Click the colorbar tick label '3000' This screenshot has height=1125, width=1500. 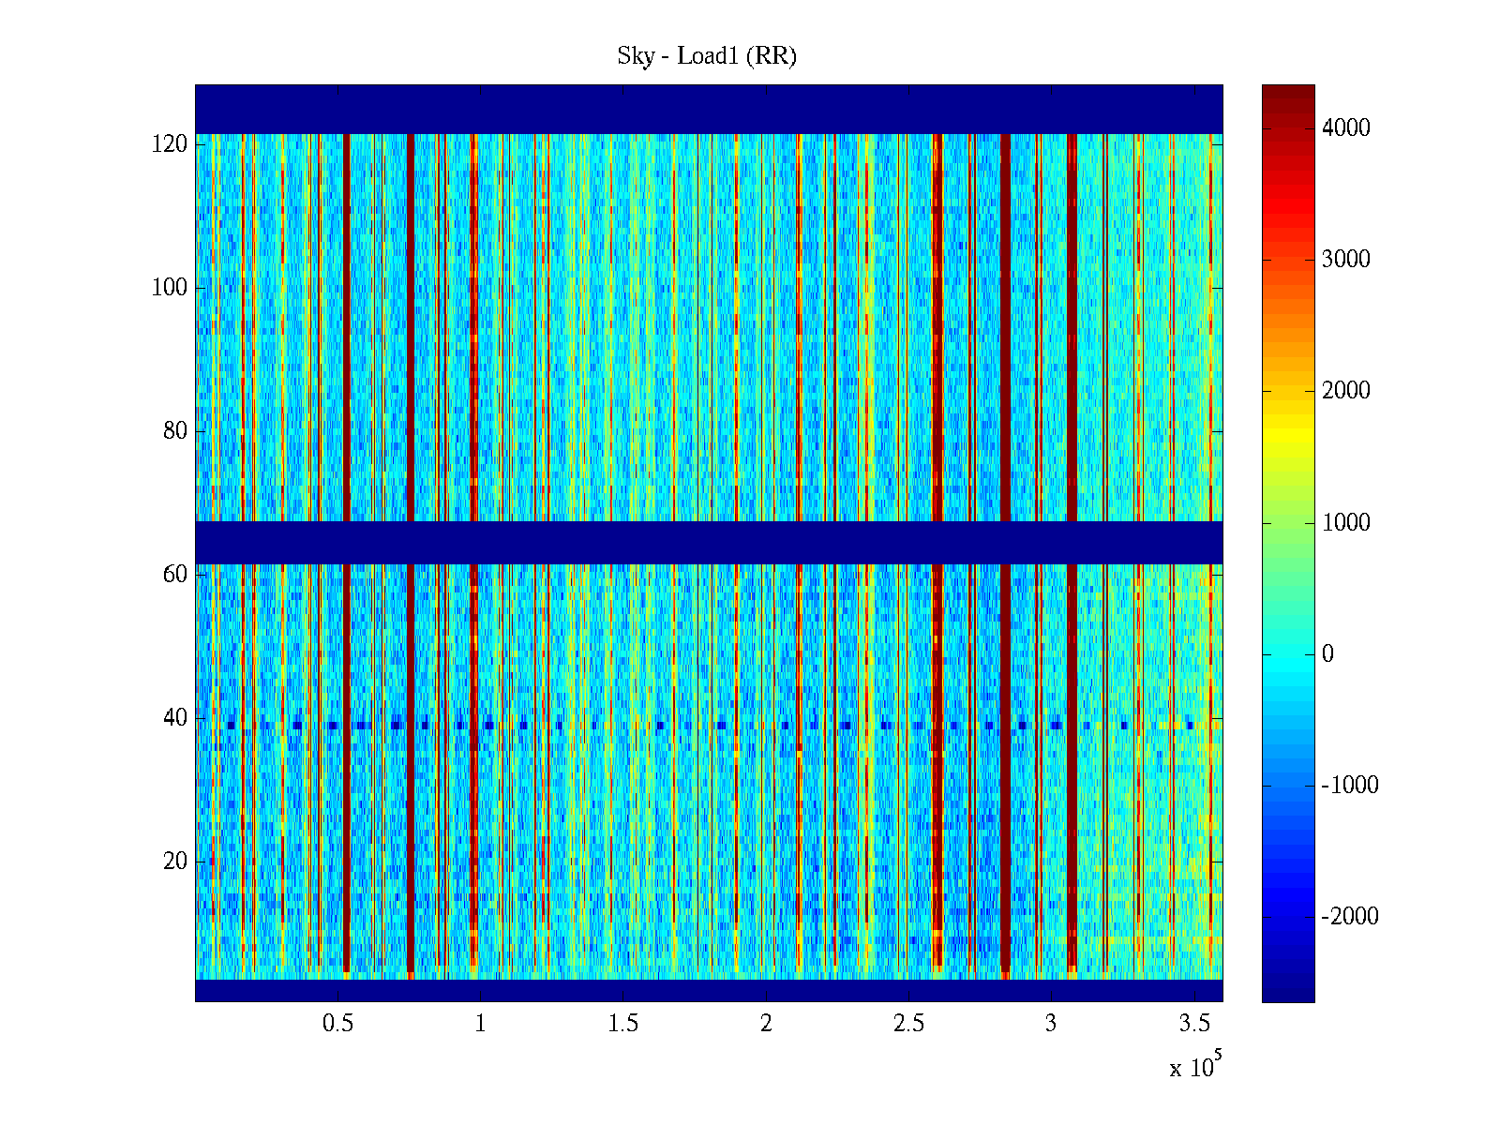point(1345,260)
